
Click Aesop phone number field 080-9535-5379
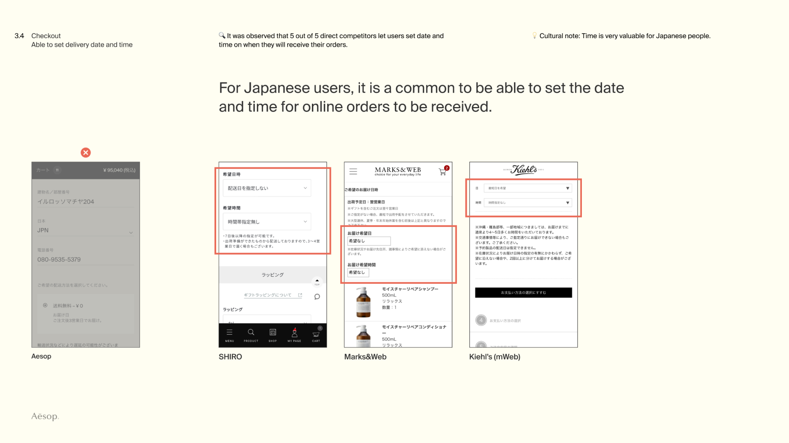point(85,259)
